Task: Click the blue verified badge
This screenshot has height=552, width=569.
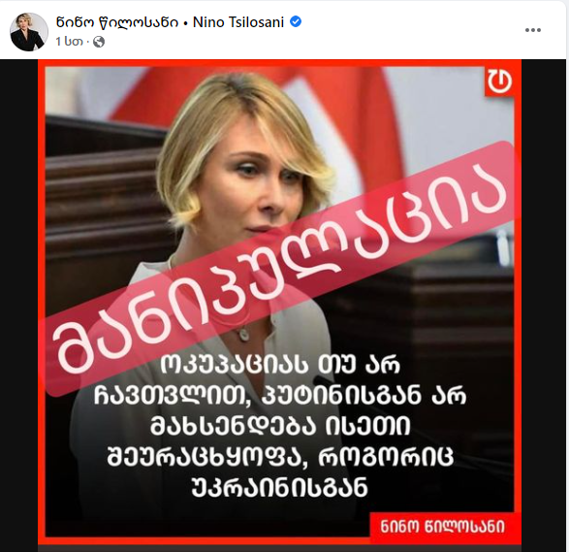Action: [296, 22]
